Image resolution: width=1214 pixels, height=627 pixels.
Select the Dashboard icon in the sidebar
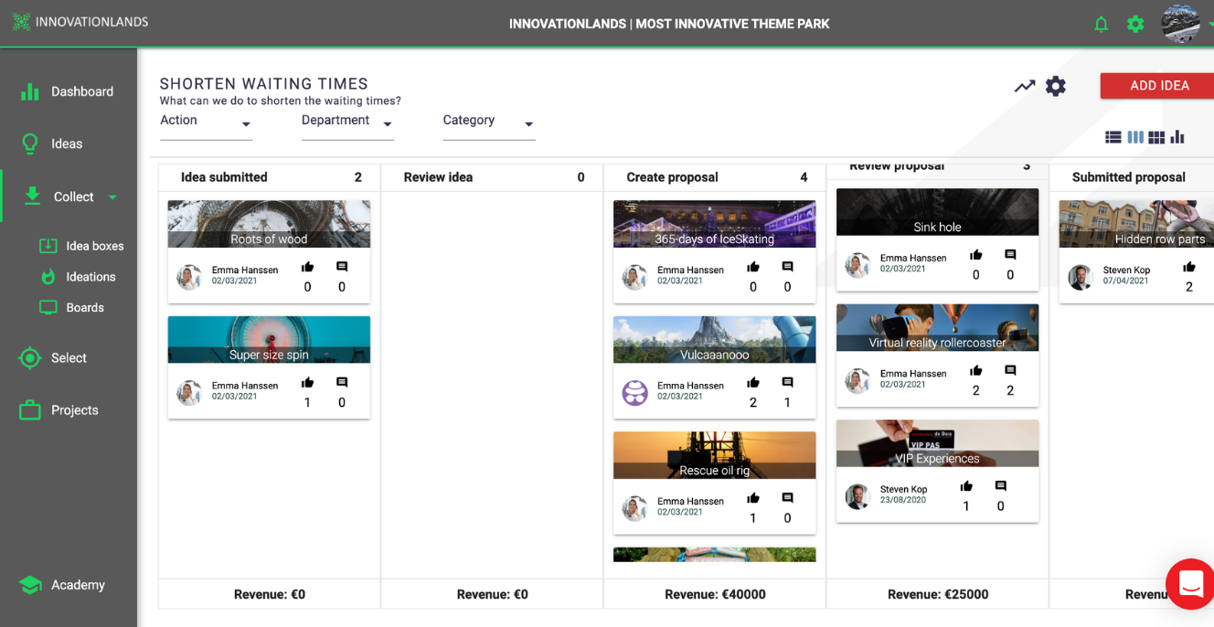(x=31, y=91)
